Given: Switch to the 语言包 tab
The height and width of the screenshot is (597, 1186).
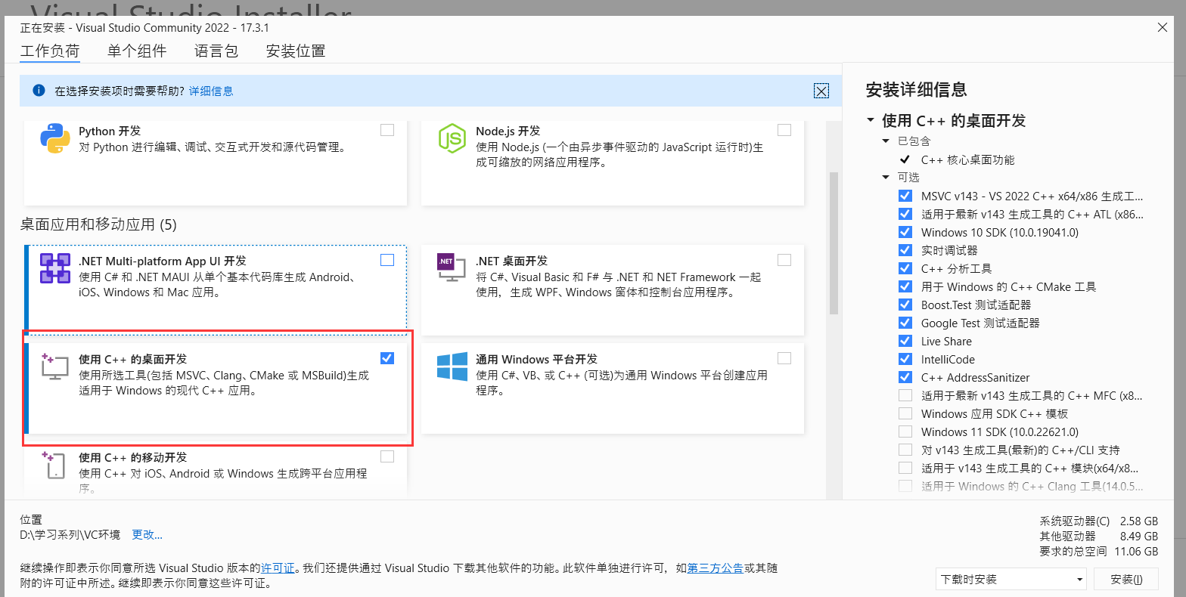Looking at the screenshot, I should pyautogui.click(x=216, y=51).
